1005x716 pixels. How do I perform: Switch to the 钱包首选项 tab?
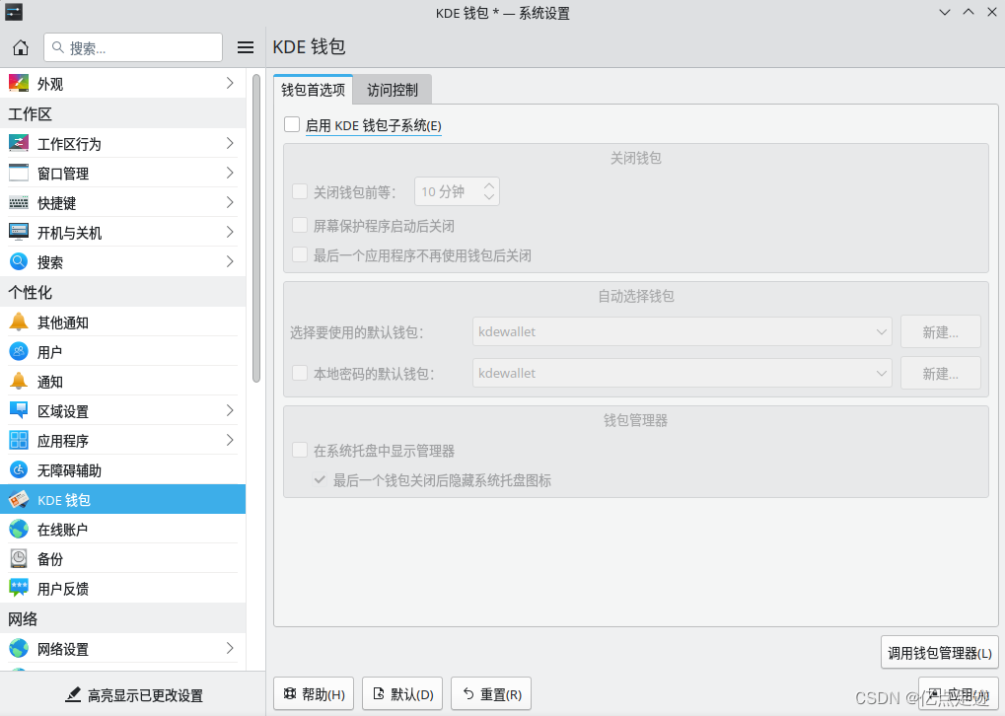(x=313, y=90)
